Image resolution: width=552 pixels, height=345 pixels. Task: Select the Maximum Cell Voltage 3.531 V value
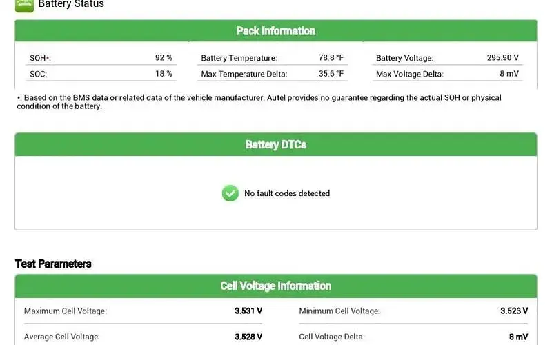point(248,311)
